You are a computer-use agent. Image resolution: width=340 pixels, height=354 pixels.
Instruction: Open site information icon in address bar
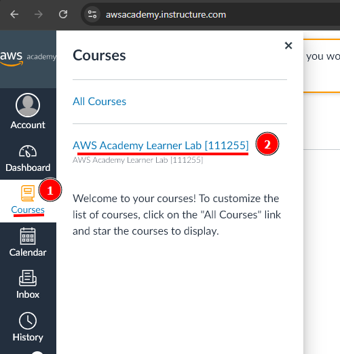[x=92, y=14]
